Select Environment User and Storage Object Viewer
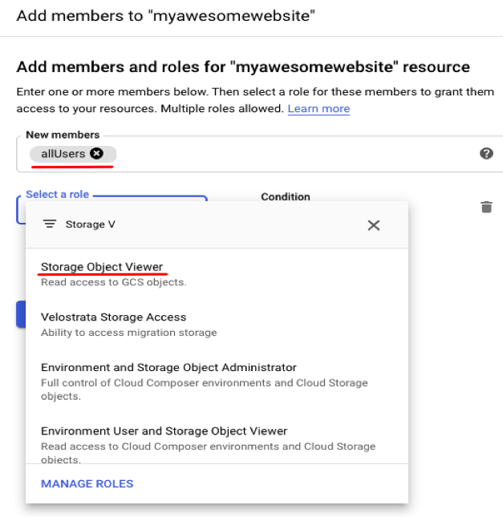Screen dimensions: 503x517 pos(164,431)
